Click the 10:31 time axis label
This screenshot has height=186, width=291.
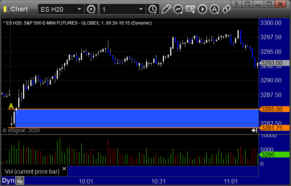158,181
